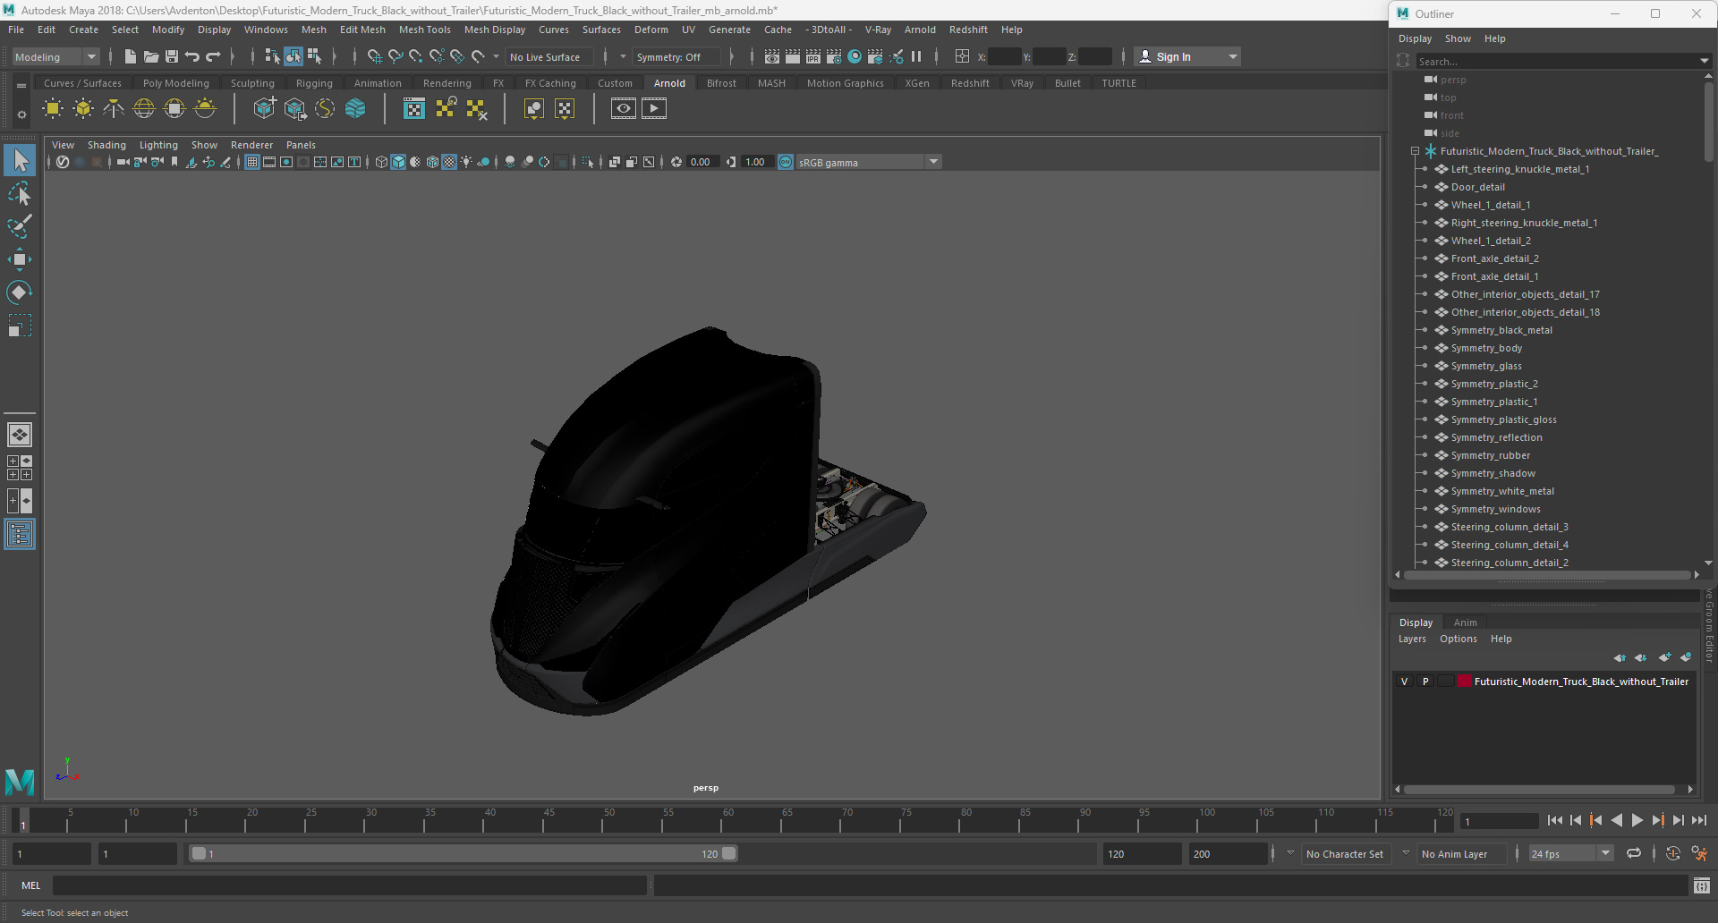Snap to grids toolbar icon
The height and width of the screenshot is (923, 1718).
coord(375,56)
